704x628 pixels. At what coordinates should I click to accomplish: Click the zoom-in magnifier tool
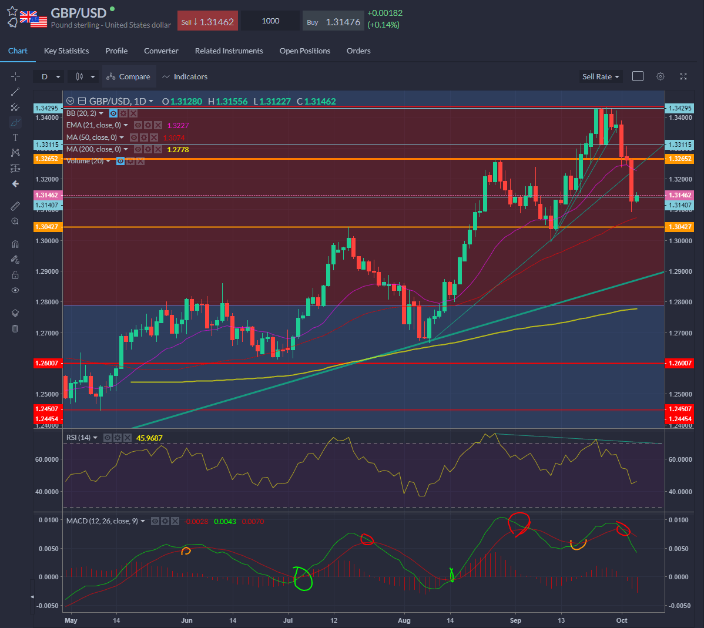(15, 221)
